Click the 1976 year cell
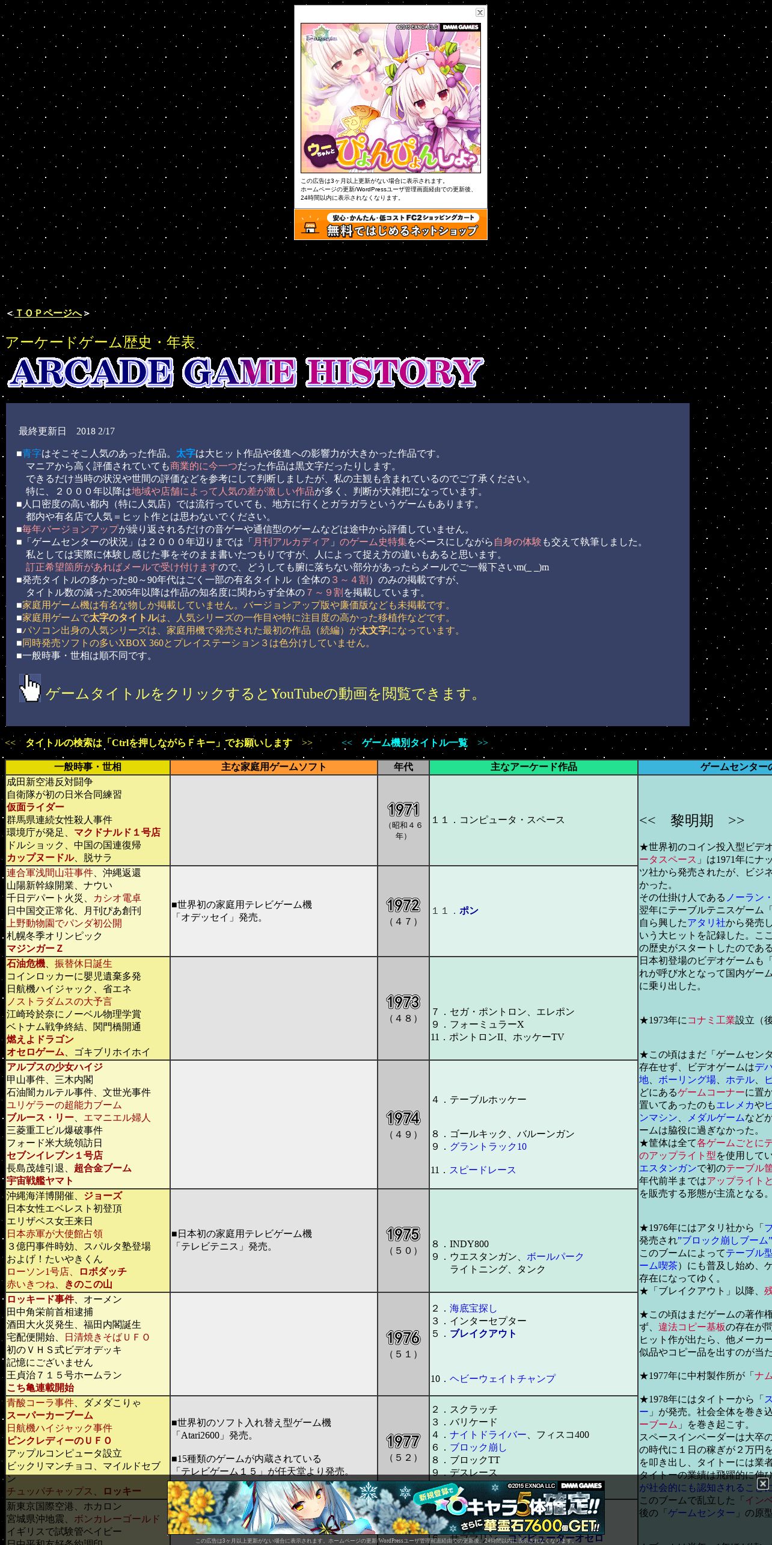772x1545 pixels. pos(403,1344)
